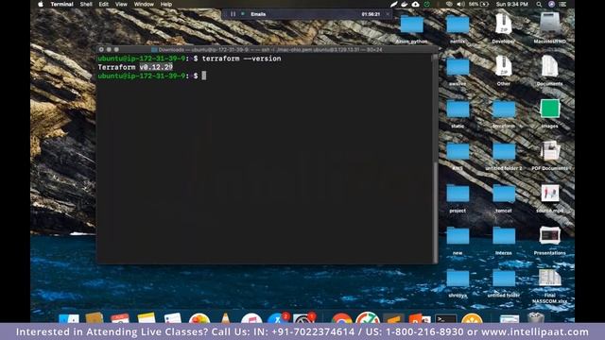Open System Preferences from the Dock
Screen dimensions: 605x340
(303, 318)
